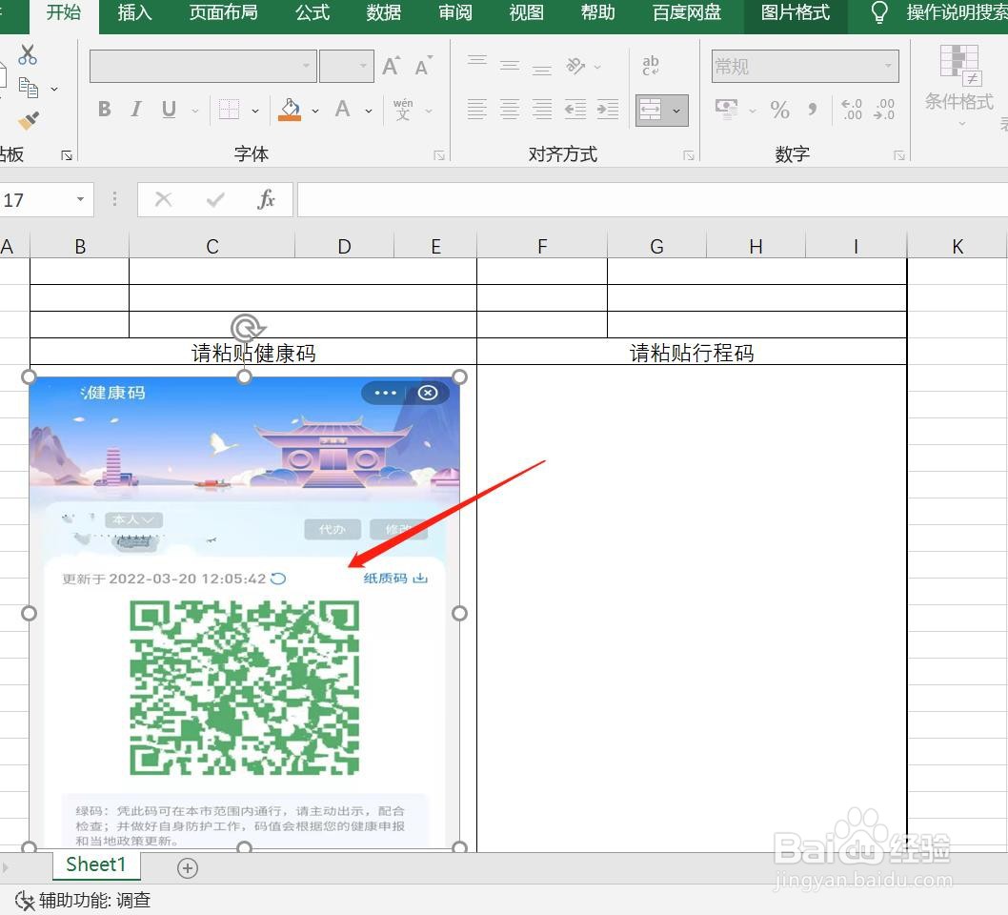
Task: Toggle italic formatting
Action: point(135,110)
